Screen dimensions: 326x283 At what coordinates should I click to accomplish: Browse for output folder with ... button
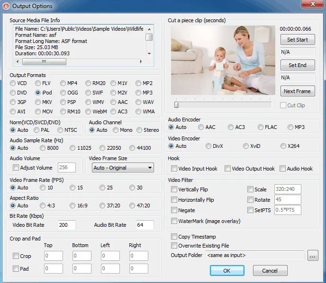[313, 255]
